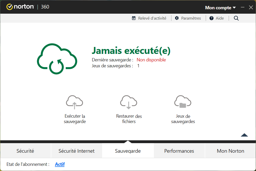256x171 pixels.
Task: Click the Jeux de sauvegardes count value 1
Action: (138, 66)
